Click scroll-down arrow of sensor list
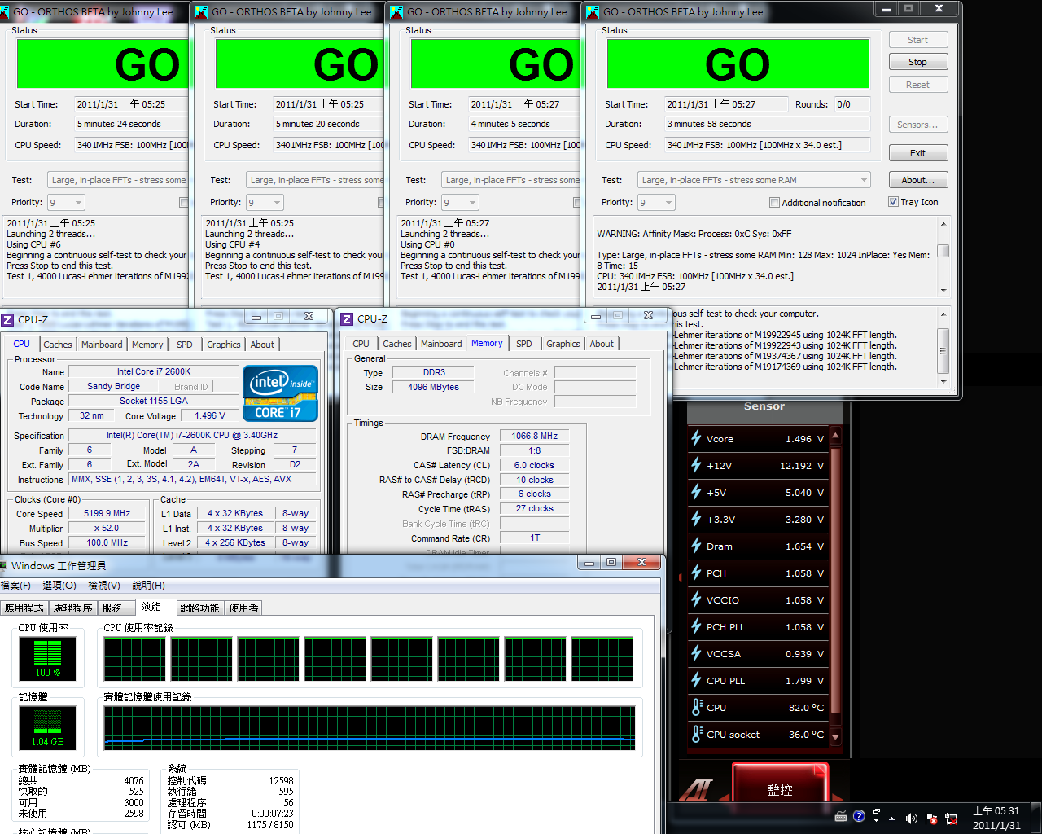The width and height of the screenshot is (1042, 834). [835, 737]
